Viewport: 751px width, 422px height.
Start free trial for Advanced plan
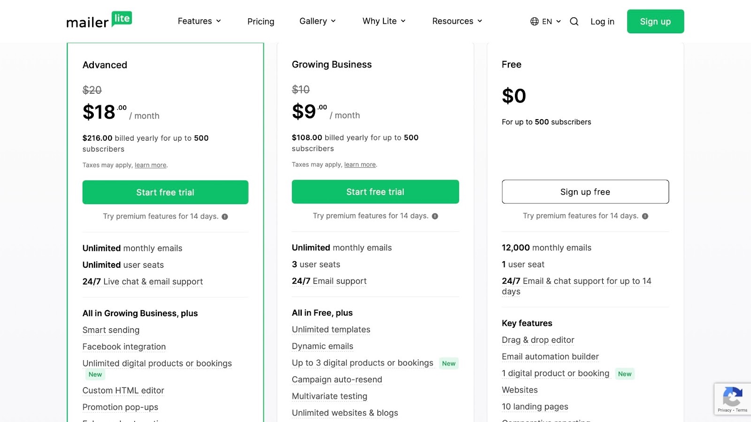[x=165, y=192]
